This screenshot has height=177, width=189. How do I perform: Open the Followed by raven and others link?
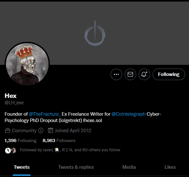(x=70, y=150)
